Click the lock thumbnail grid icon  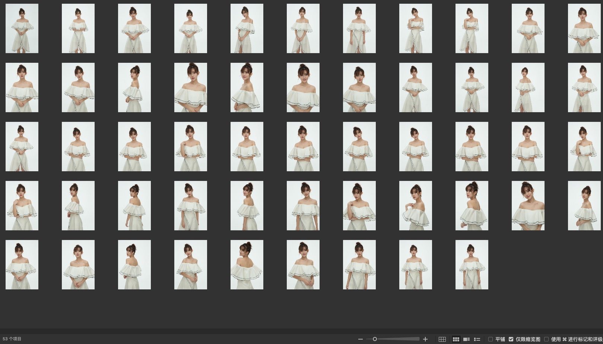[442, 339]
